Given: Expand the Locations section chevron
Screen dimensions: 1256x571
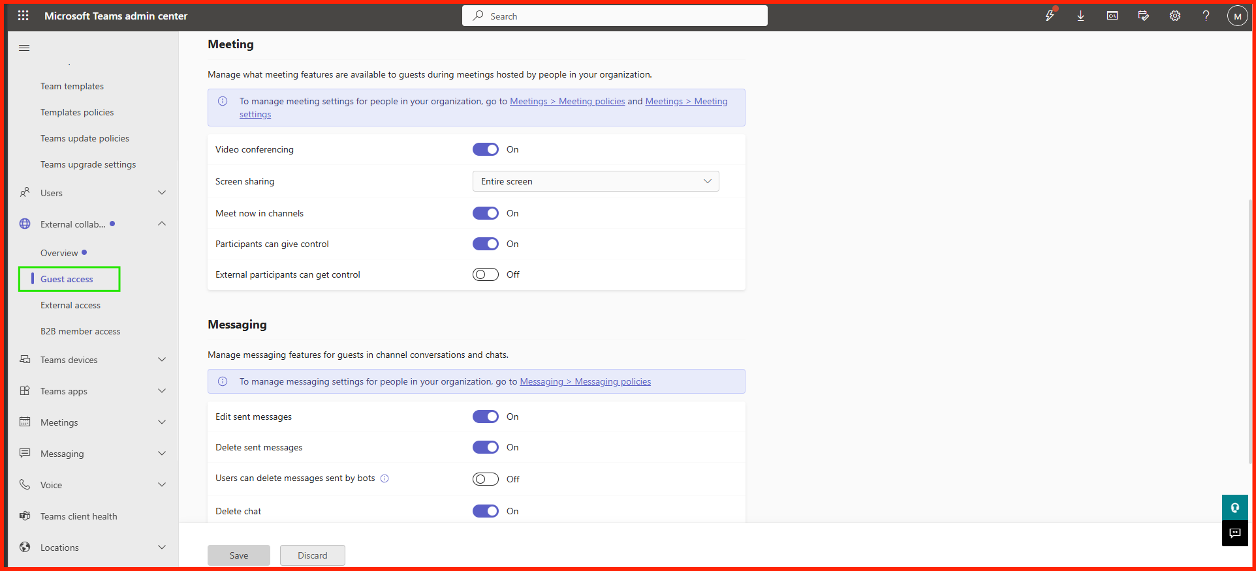Looking at the screenshot, I should [162, 547].
